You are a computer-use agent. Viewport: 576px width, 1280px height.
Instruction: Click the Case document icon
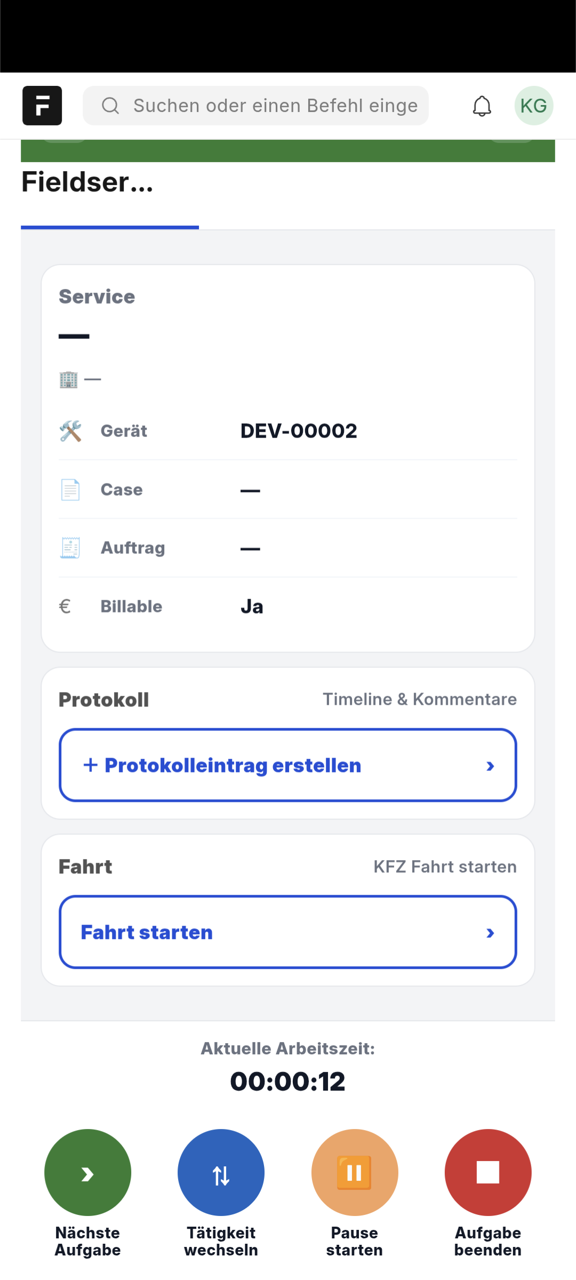click(x=70, y=490)
